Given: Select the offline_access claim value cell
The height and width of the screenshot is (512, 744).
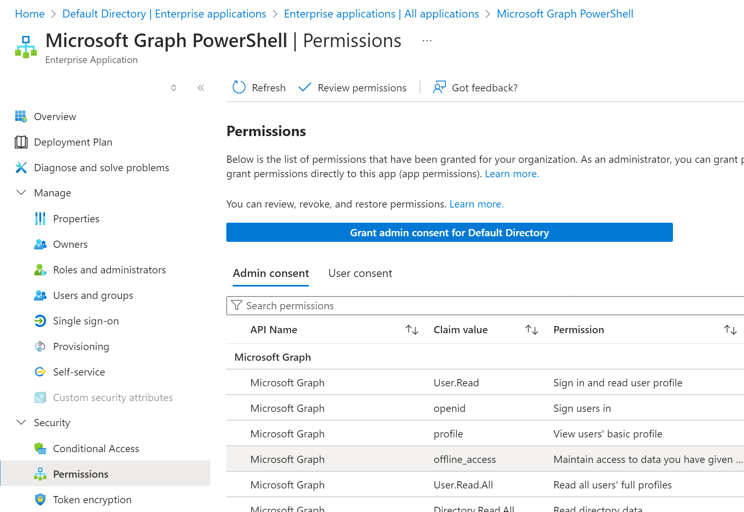Looking at the screenshot, I should (465, 459).
